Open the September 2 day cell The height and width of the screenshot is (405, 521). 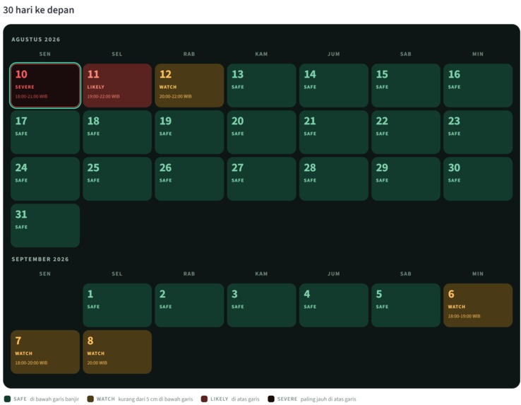(x=189, y=305)
